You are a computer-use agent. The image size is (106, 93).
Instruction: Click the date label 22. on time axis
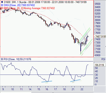tap(82, 89)
